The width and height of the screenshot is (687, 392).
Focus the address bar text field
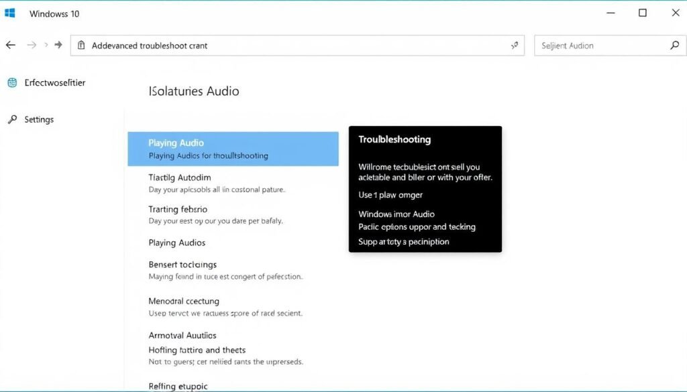[x=297, y=46]
